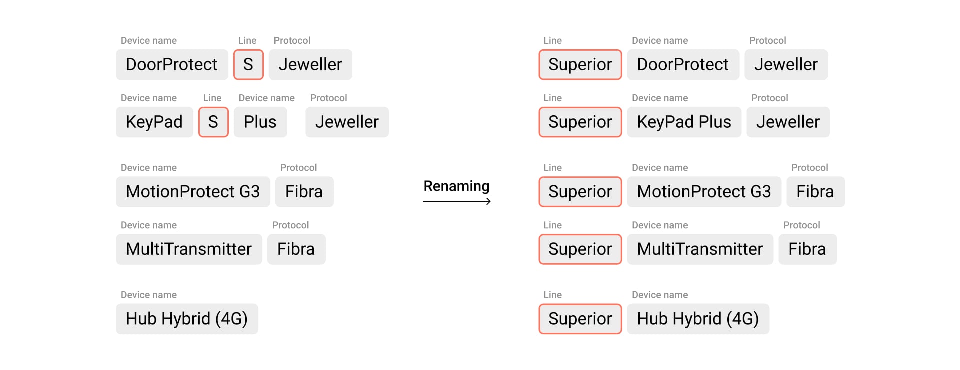
Task: Click the Renaming arrow label
Action: click(456, 186)
